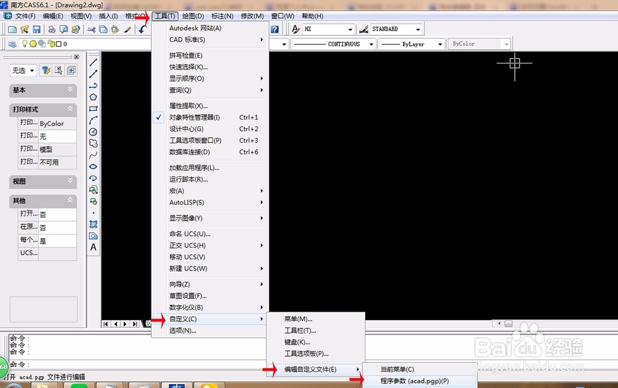Open the HZ text style dropdown
Screen dimensions: 618x388
click(350, 29)
